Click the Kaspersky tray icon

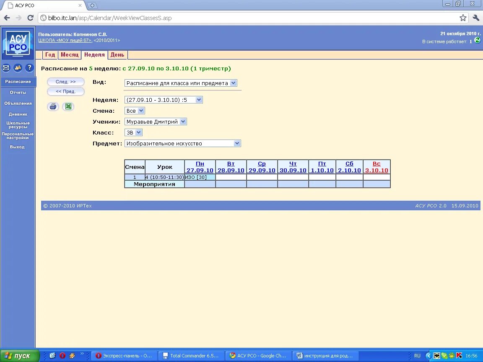click(459, 356)
